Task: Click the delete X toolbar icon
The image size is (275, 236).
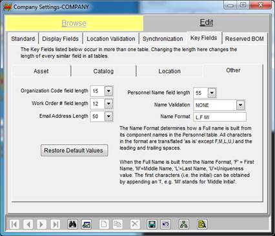Action: 135,224
